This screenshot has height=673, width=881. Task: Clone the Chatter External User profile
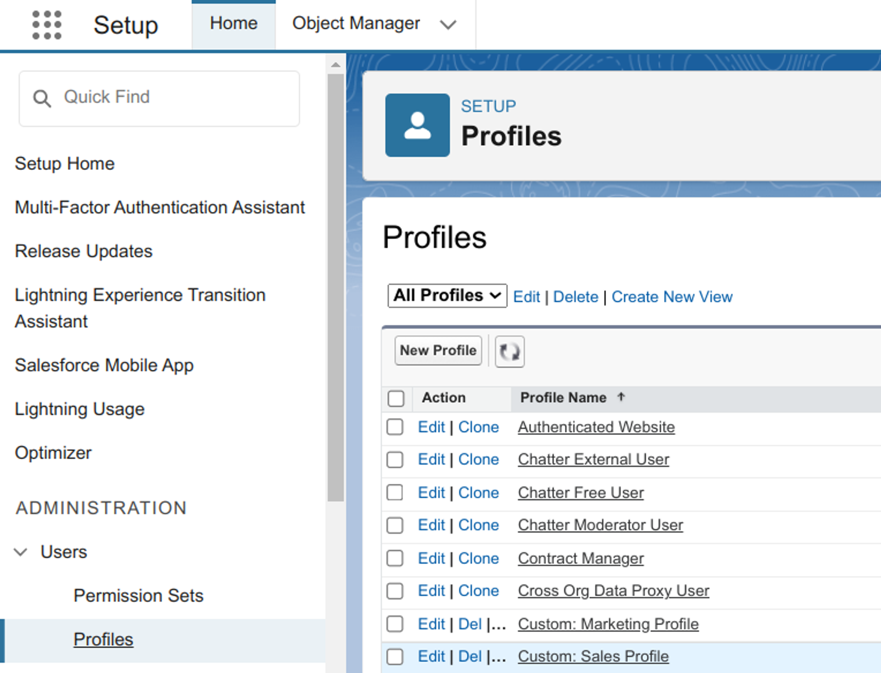coord(478,460)
